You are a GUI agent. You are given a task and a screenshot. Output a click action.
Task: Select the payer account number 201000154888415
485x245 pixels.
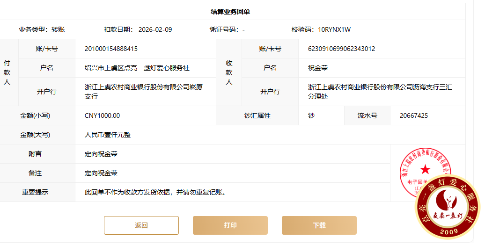[111, 49]
